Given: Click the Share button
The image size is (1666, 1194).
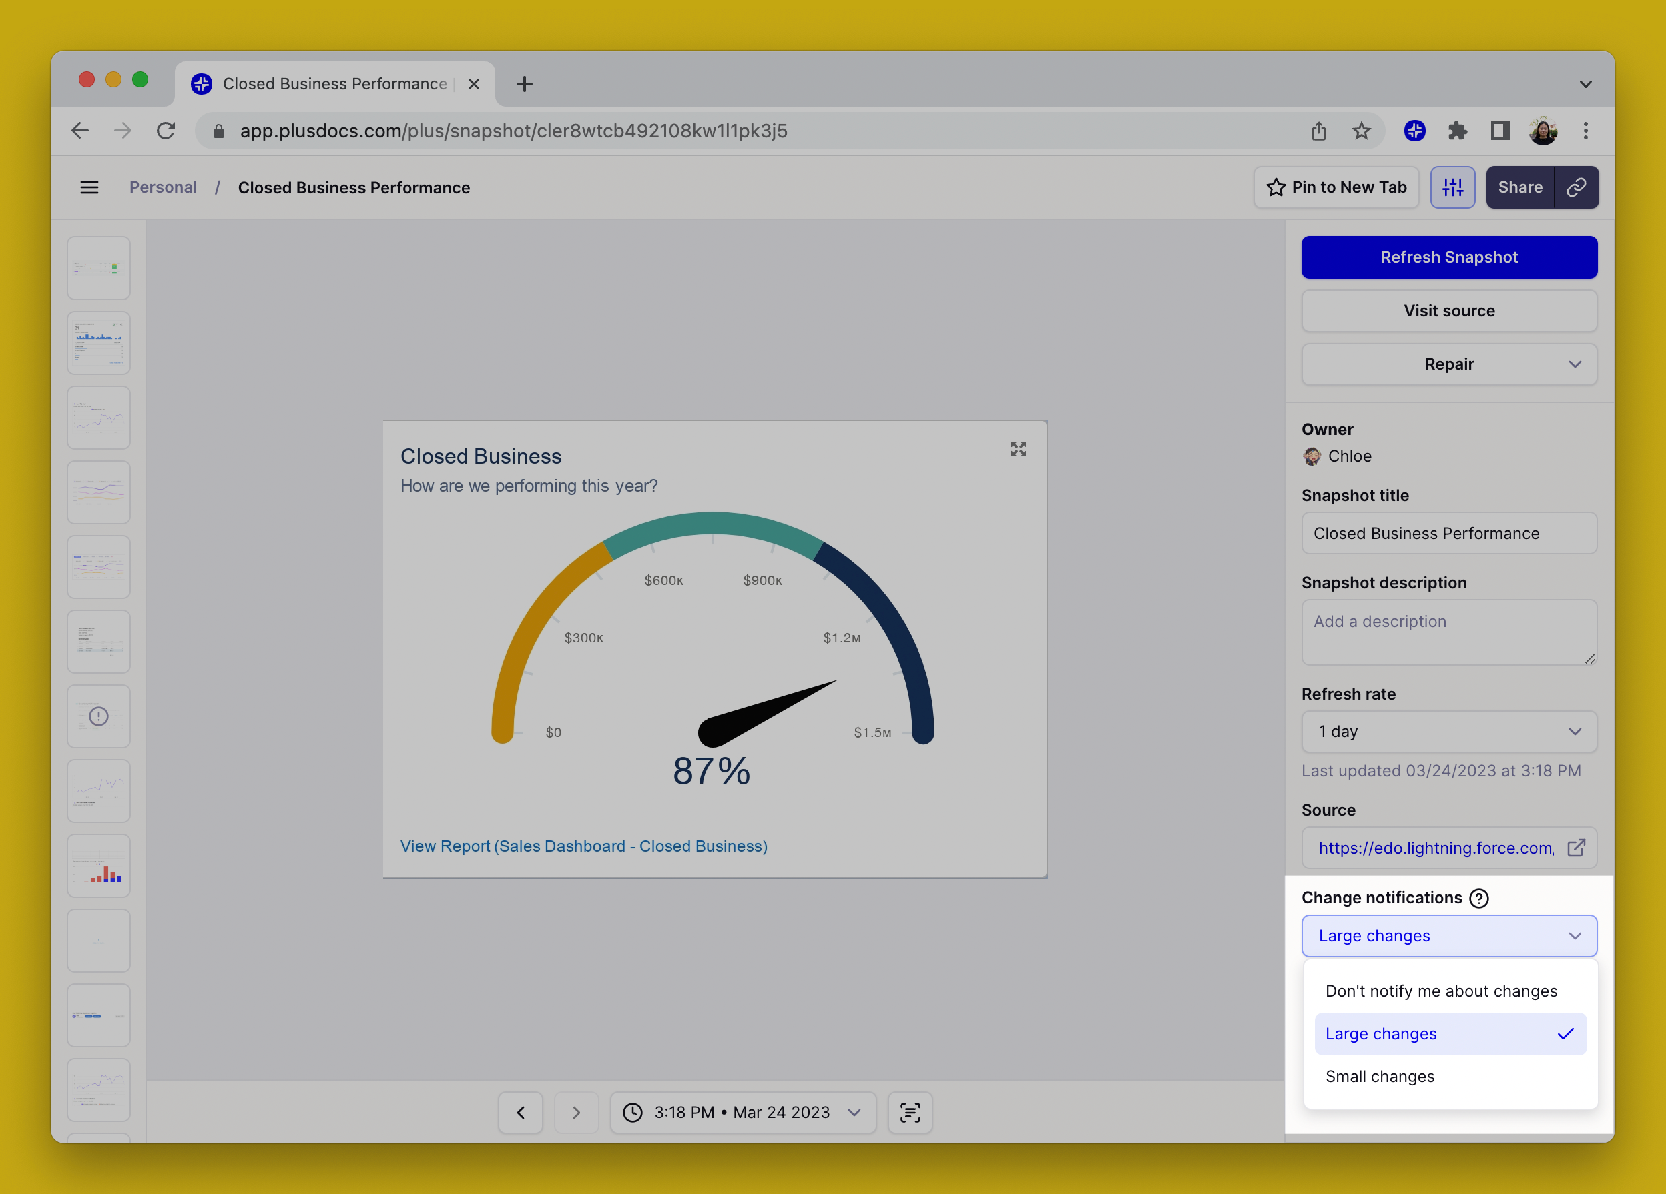Looking at the screenshot, I should (1519, 188).
